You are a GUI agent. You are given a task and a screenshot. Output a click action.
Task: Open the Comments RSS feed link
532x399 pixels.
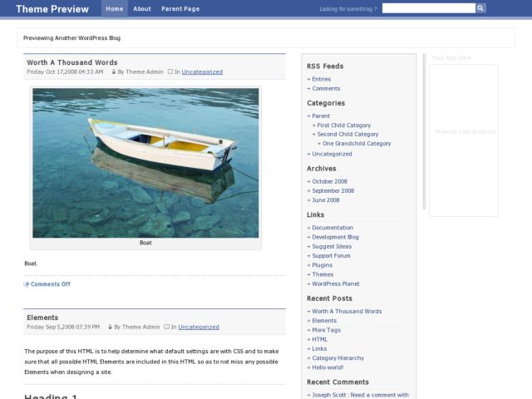click(x=326, y=89)
